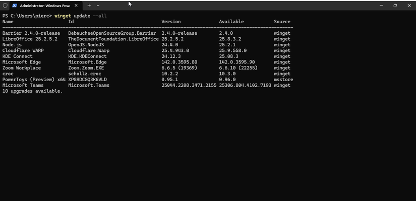Click available version '25306.804.4102.7193'
Image resolution: width=416 pixels, height=201 pixels.
click(245, 85)
